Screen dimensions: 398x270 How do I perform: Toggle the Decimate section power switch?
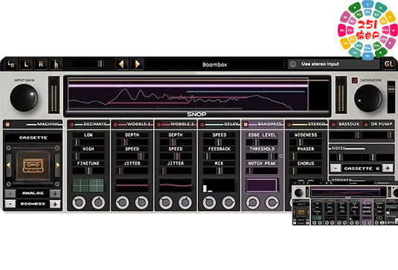tap(71, 124)
